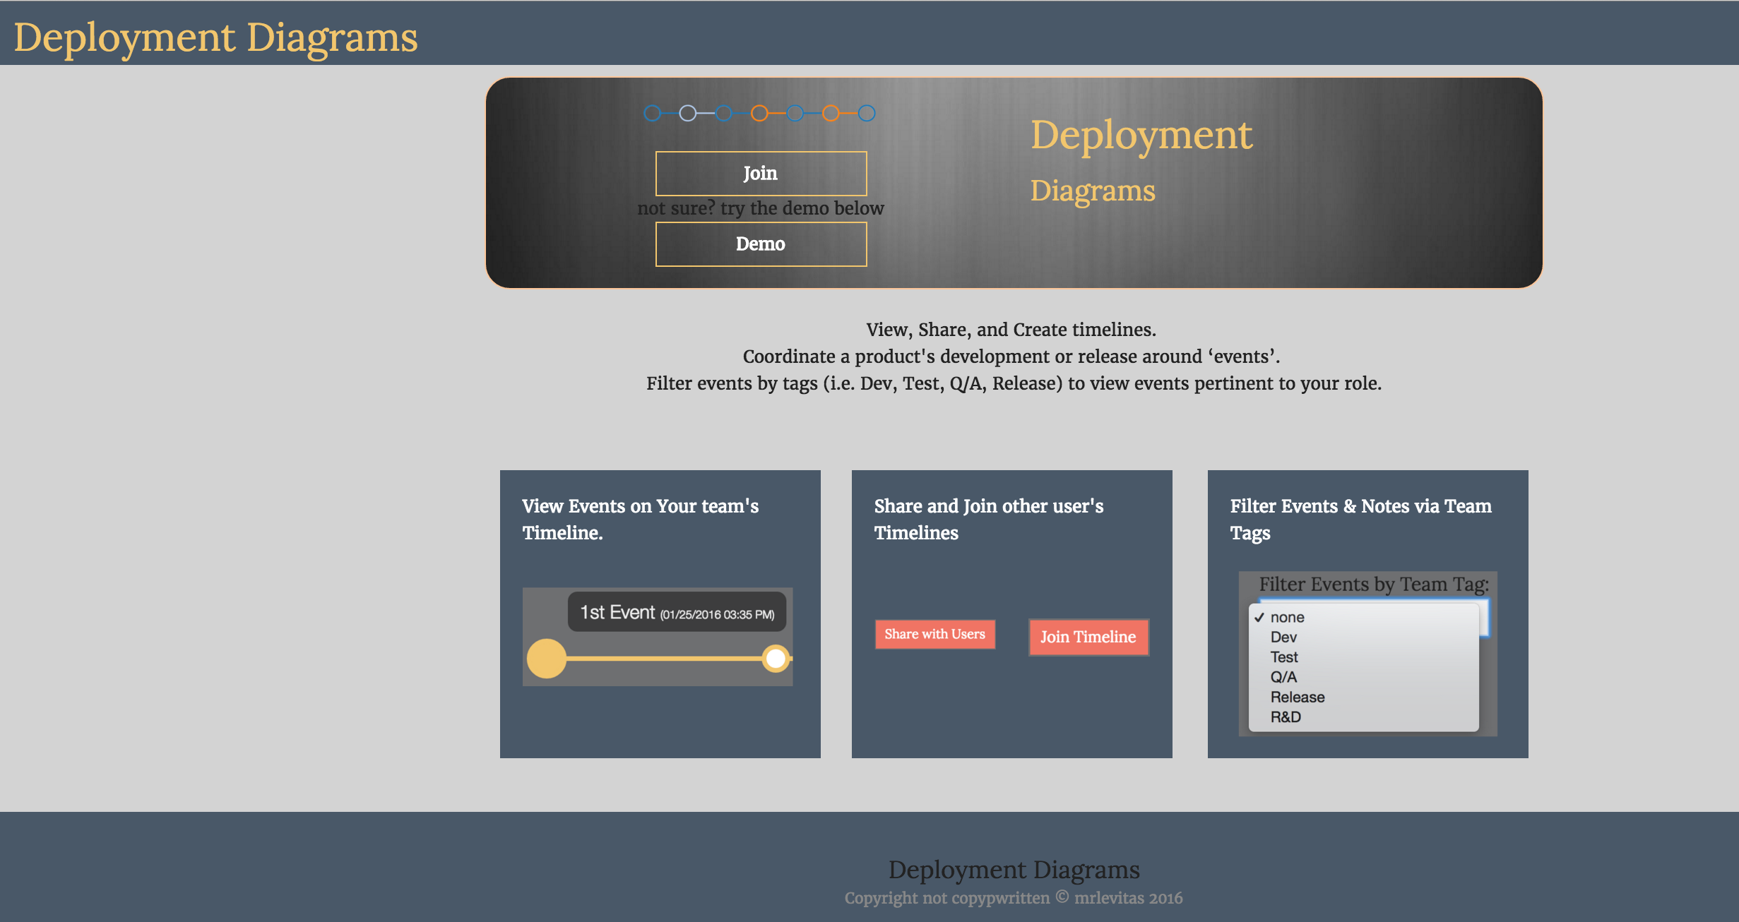Click the first blue circle in timeline graphic
The width and height of the screenshot is (1739, 922).
(x=652, y=113)
